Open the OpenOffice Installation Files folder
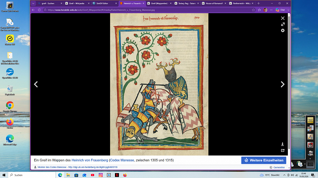Viewport: 318px width, 178px height. 10,58
